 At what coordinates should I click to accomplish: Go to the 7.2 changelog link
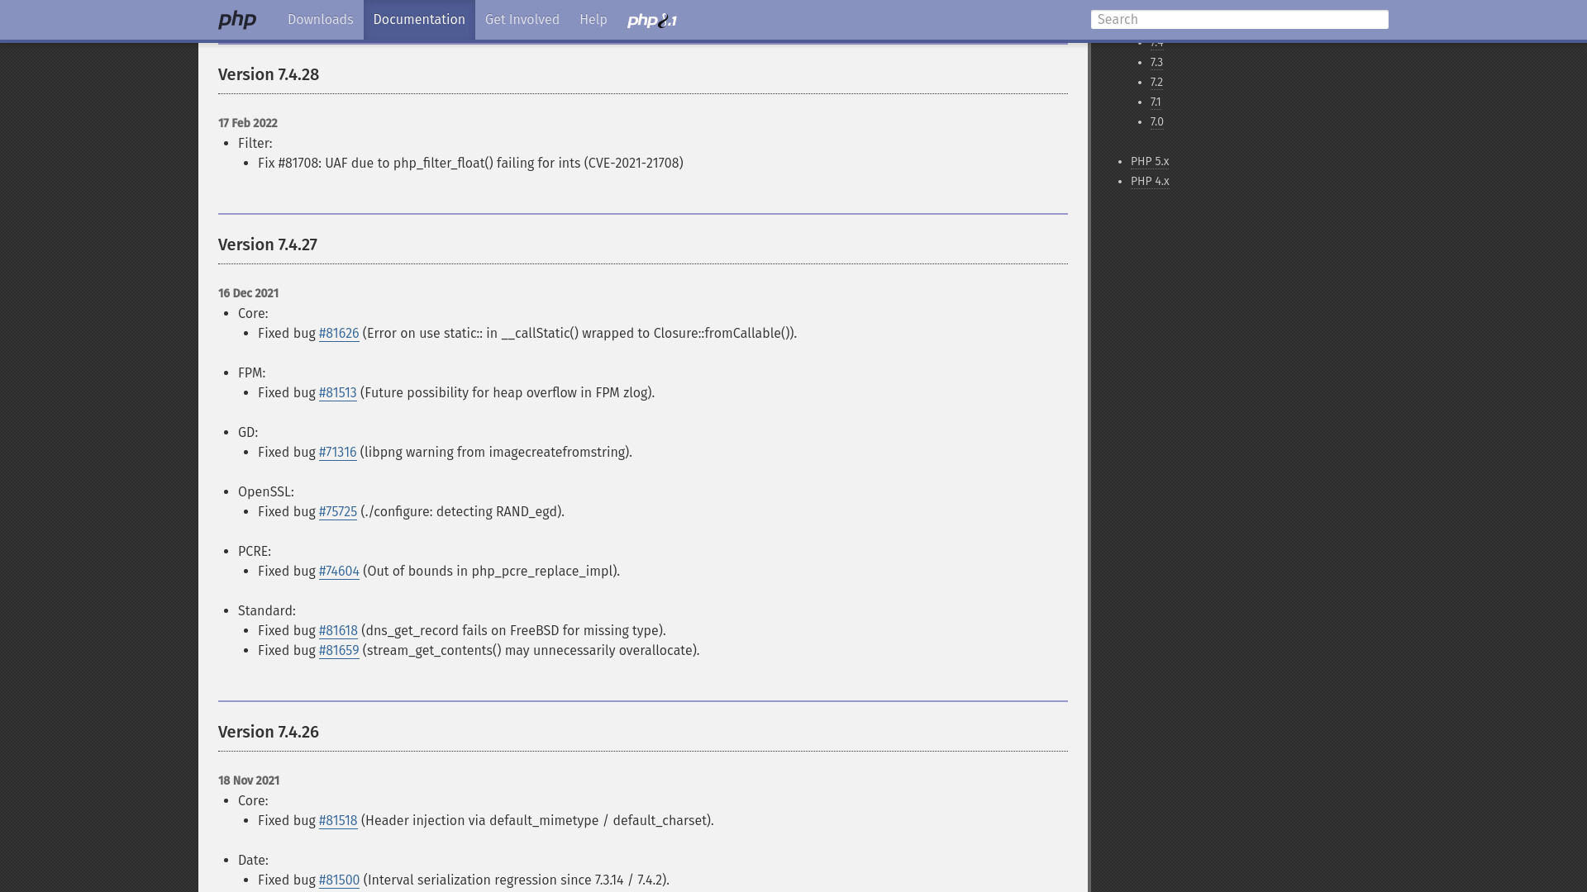1156,83
